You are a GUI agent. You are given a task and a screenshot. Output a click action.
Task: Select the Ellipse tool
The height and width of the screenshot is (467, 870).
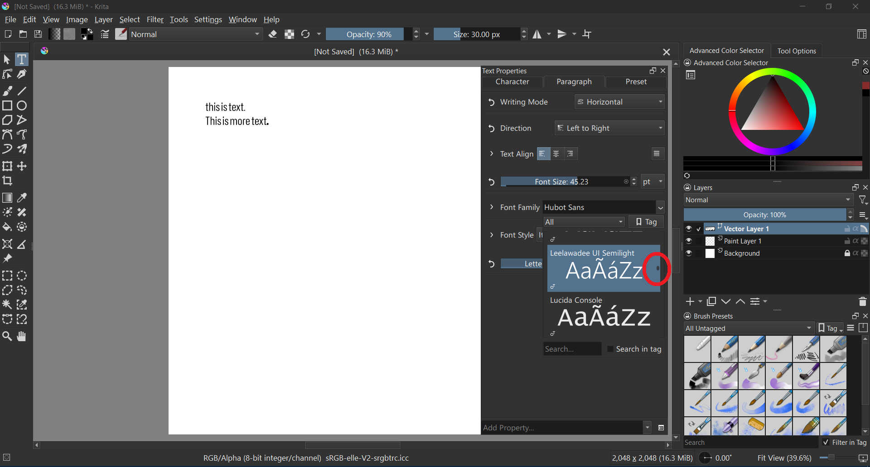click(x=22, y=105)
